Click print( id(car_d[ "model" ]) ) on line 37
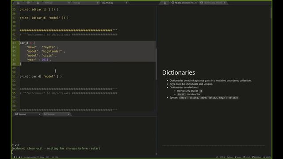This screenshot has height=159, width=283. tap(44, 18)
